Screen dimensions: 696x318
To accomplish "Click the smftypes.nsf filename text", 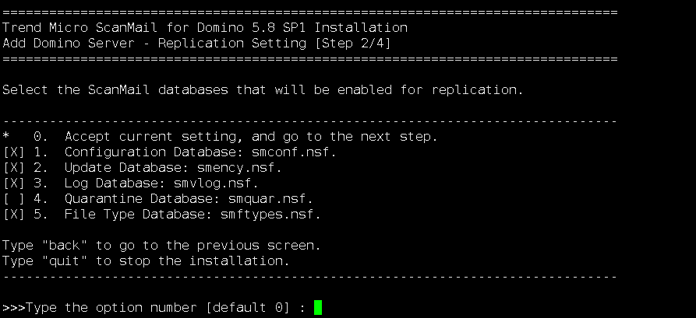I will 281,215.
